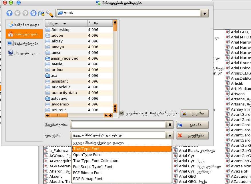Select BDF Bitmap Font filter option
Viewport: 251px width, 184px height.
pos(122,179)
